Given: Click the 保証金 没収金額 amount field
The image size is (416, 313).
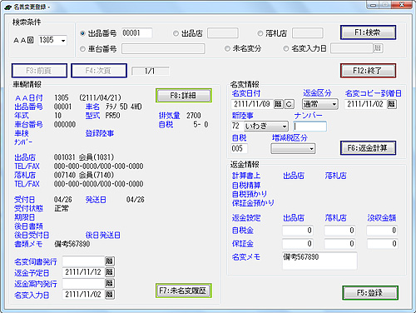Looking at the screenshot, I should point(382,244).
